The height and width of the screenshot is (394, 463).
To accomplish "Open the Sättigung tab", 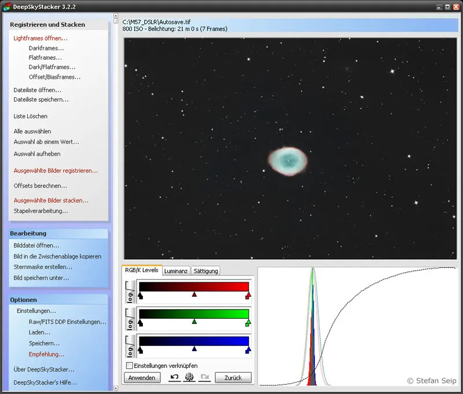I will pyautogui.click(x=206, y=271).
